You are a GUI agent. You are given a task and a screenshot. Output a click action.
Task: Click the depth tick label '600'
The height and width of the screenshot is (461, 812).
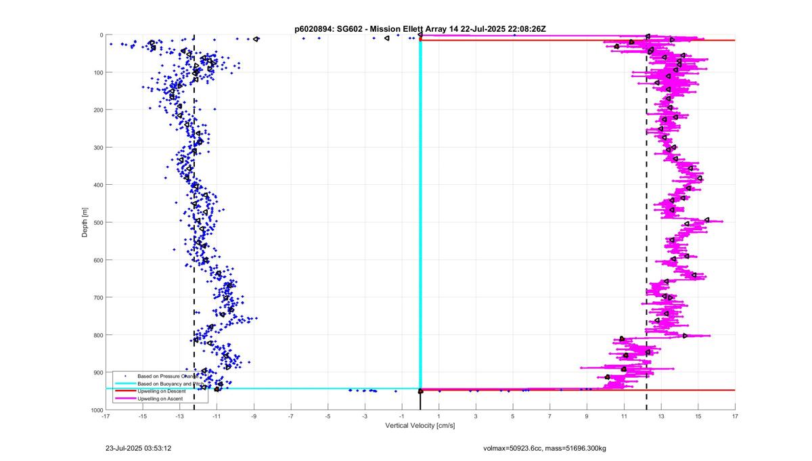click(x=97, y=260)
